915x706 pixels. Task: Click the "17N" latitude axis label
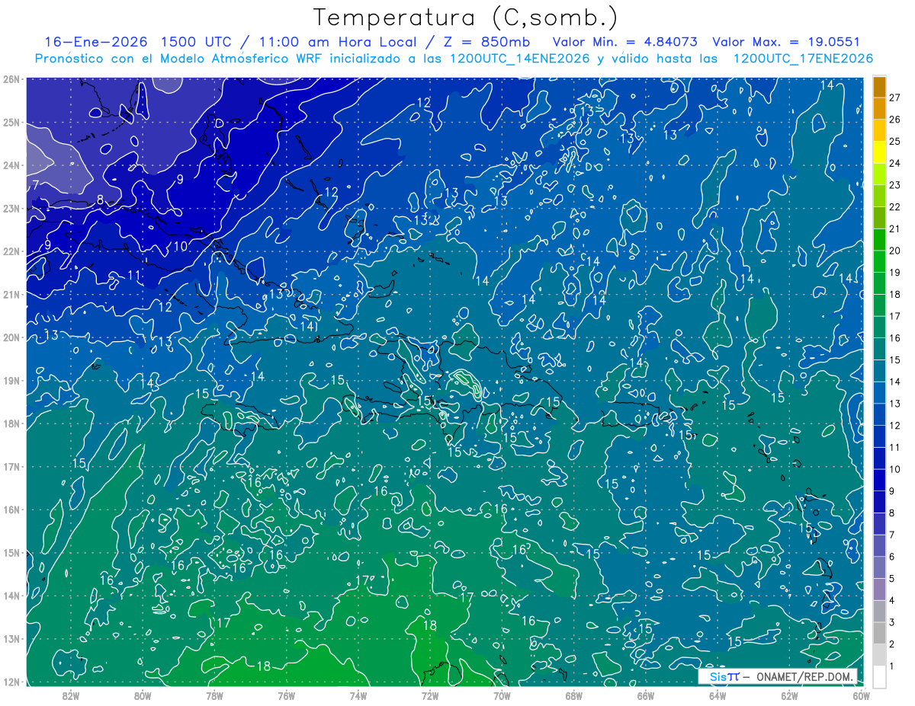point(11,466)
